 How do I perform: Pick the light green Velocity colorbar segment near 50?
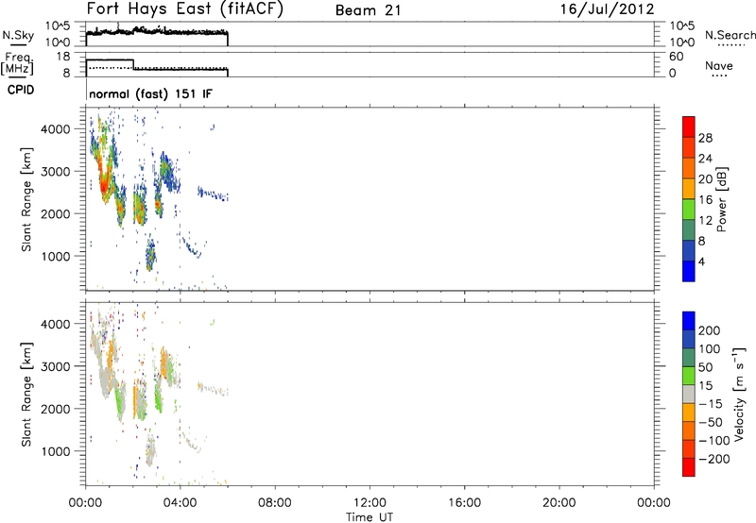[689, 376]
